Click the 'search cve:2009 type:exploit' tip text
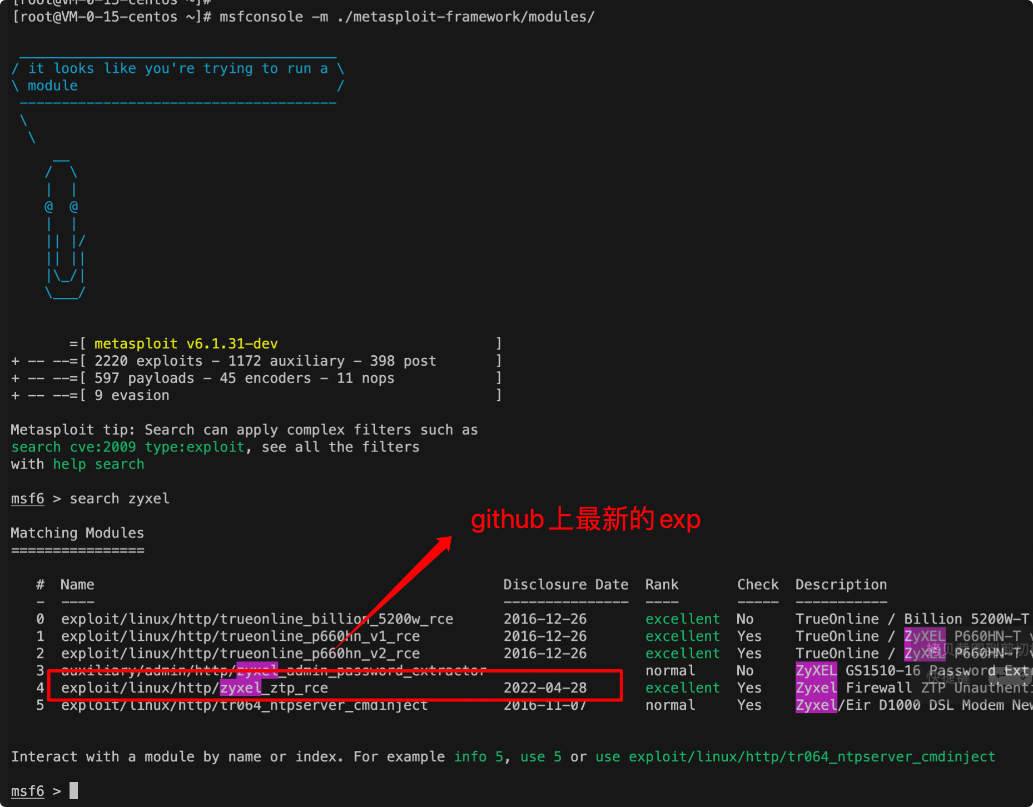 tap(127, 447)
